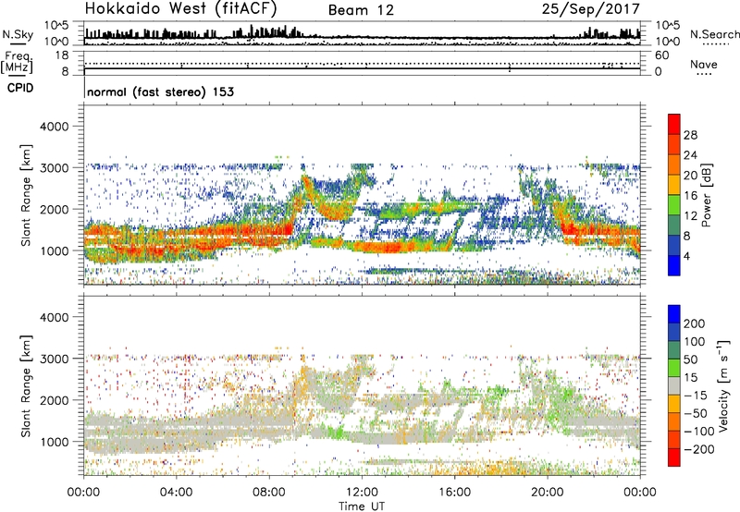Click the red top segment of the power colorbar

[x=674, y=124]
